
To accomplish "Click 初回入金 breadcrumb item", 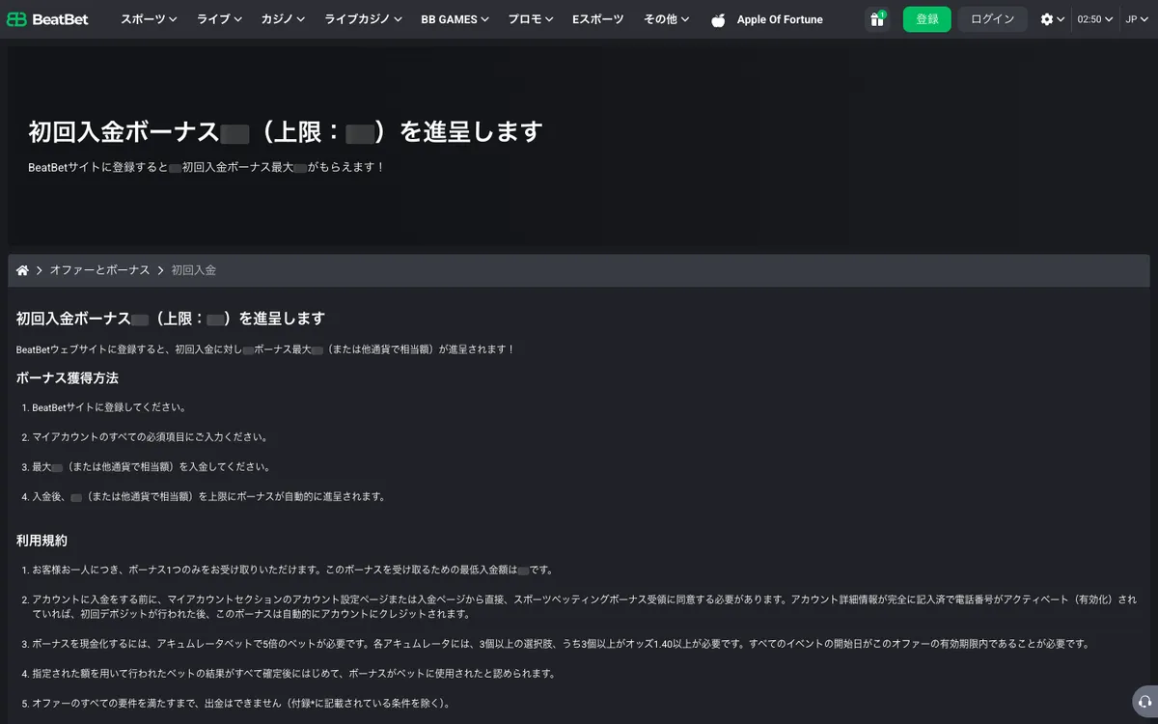I will (194, 270).
